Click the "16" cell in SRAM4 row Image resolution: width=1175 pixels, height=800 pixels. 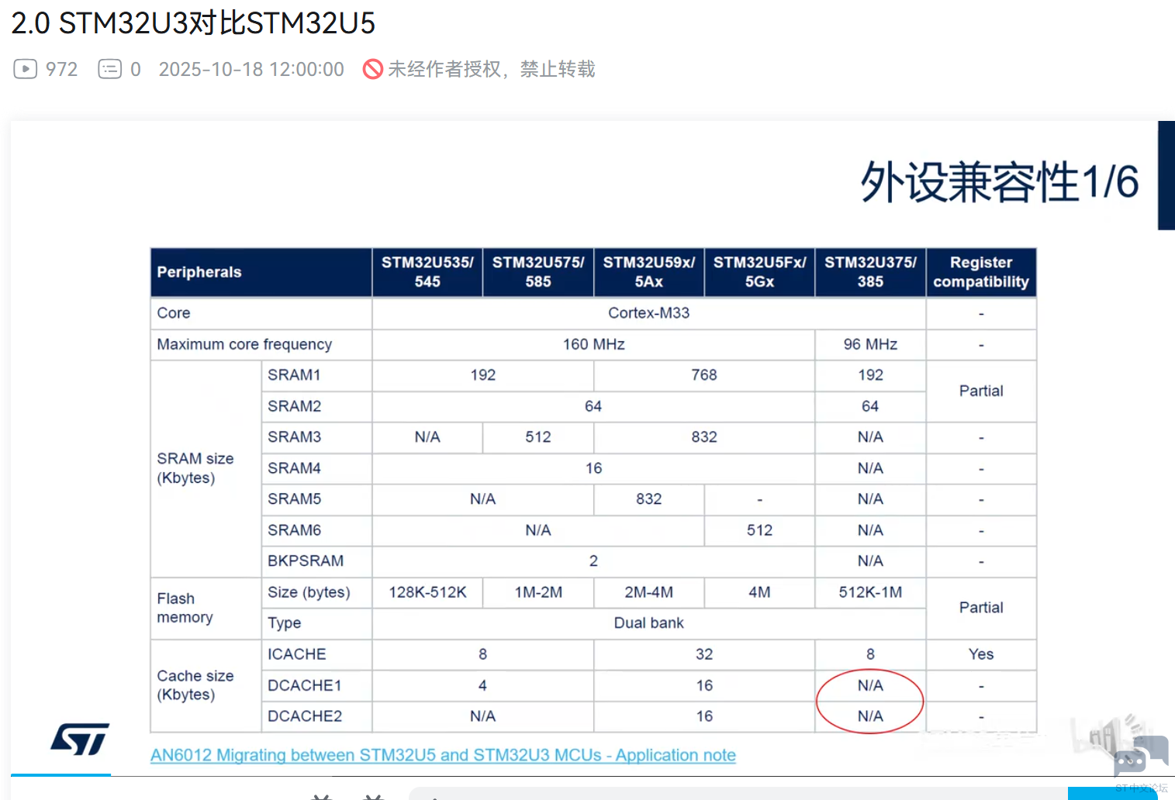pos(594,468)
